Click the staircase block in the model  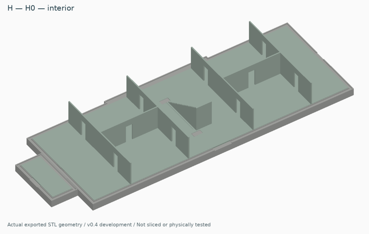coord(190,115)
